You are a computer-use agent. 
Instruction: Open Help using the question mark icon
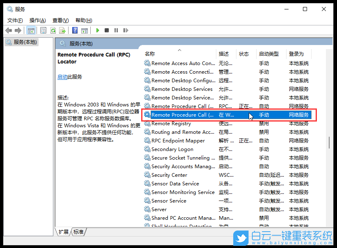pos(75,30)
